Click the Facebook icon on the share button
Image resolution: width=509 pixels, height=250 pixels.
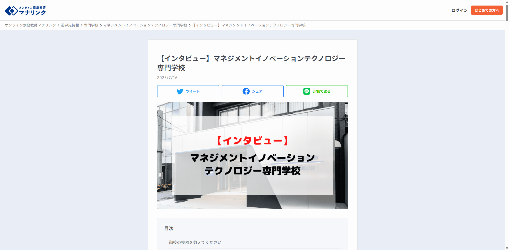point(246,91)
